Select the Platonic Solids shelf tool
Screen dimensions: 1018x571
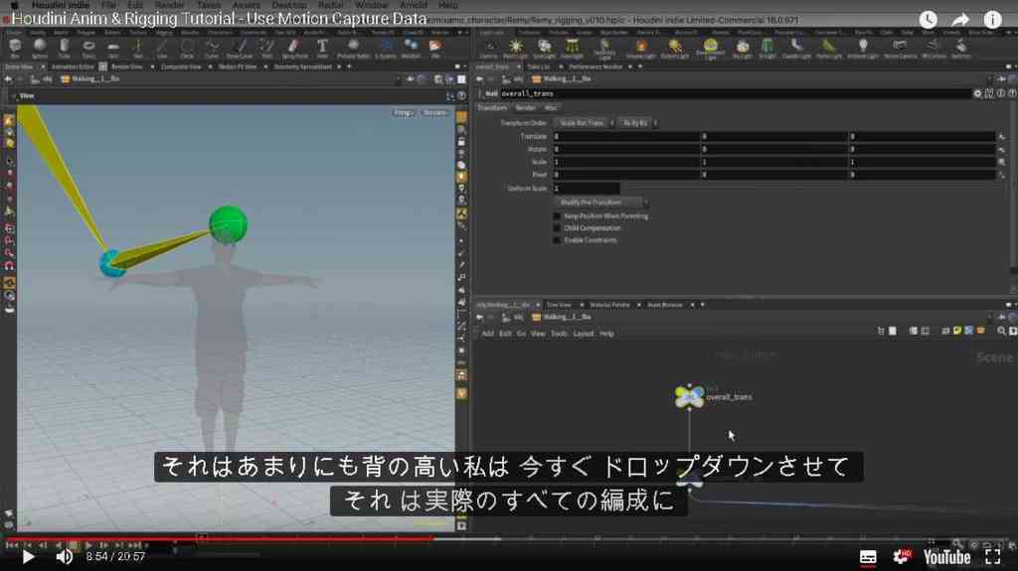coord(353,48)
